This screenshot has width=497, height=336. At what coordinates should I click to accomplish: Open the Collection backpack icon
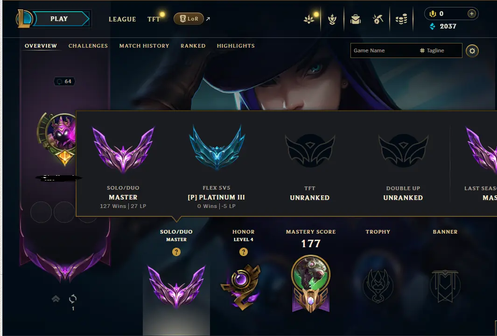click(356, 19)
